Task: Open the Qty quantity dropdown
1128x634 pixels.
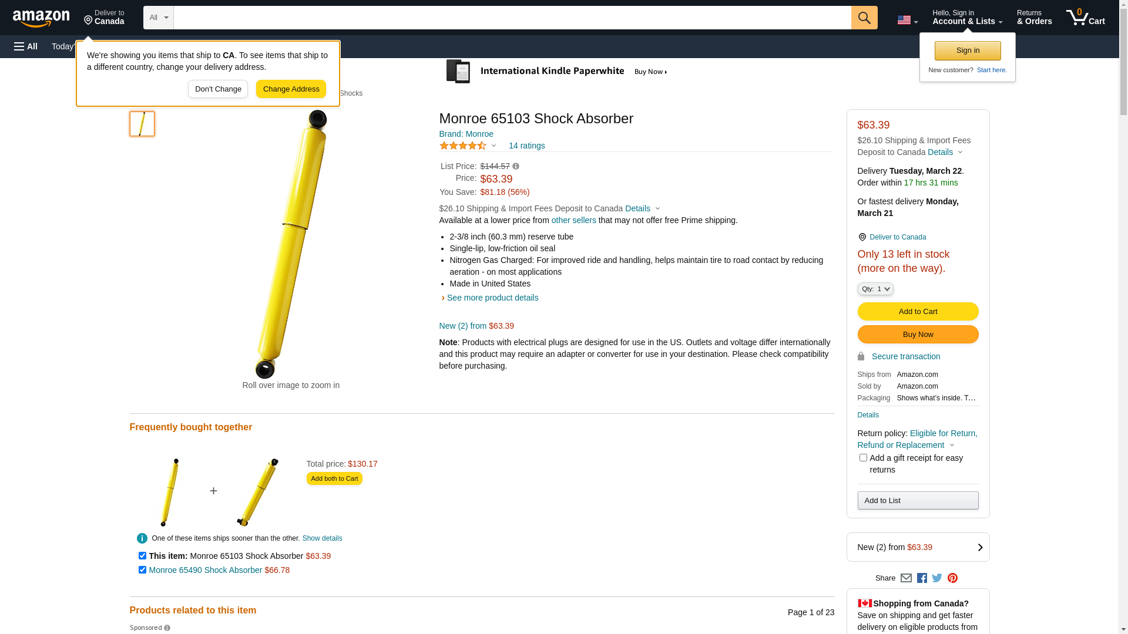Action: pyautogui.click(x=875, y=289)
